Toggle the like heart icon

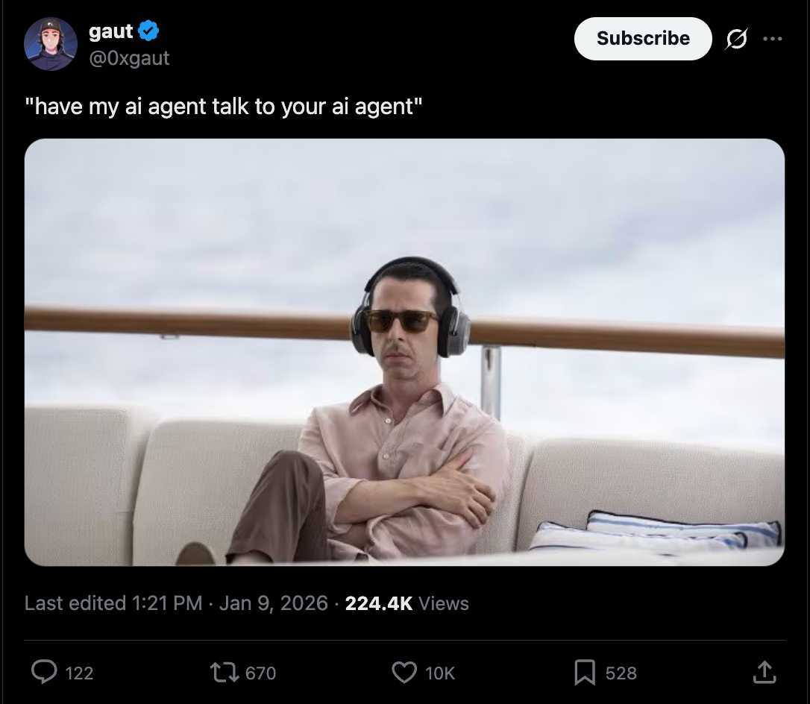(x=404, y=673)
